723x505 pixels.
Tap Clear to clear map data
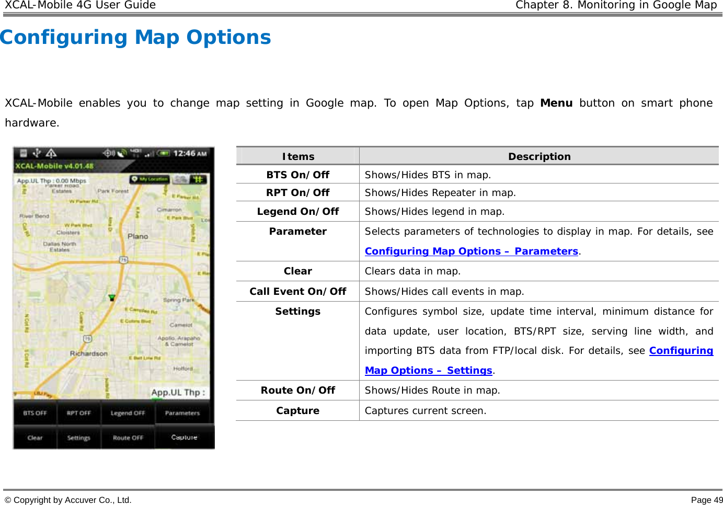point(34,438)
